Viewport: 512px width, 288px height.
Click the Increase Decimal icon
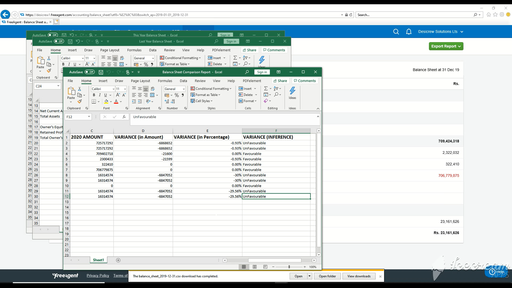point(167,102)
